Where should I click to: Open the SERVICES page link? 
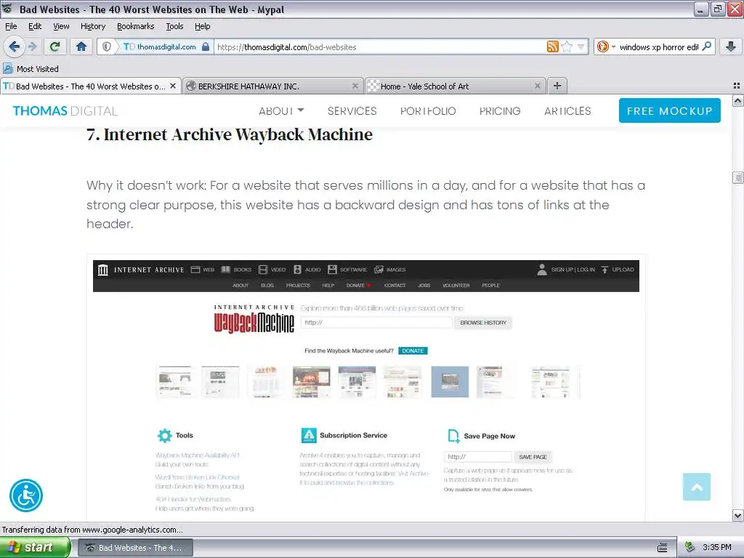(352, 111)
